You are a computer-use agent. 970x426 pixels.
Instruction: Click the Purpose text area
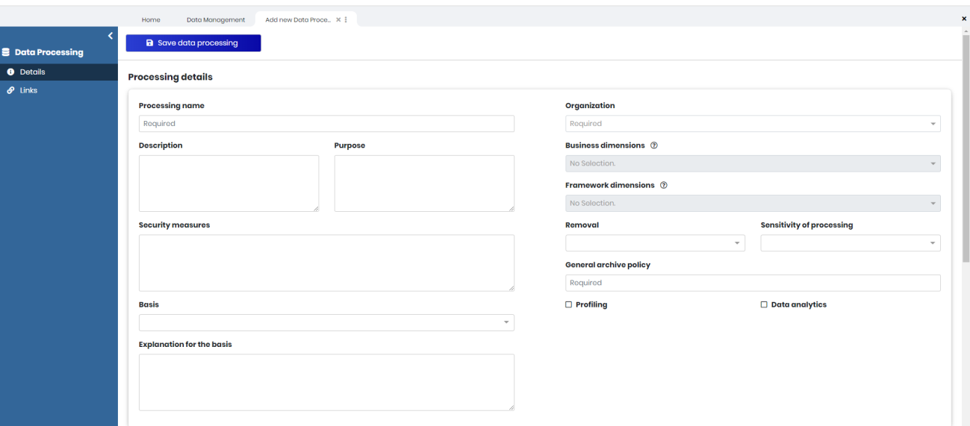pos(424,184)
